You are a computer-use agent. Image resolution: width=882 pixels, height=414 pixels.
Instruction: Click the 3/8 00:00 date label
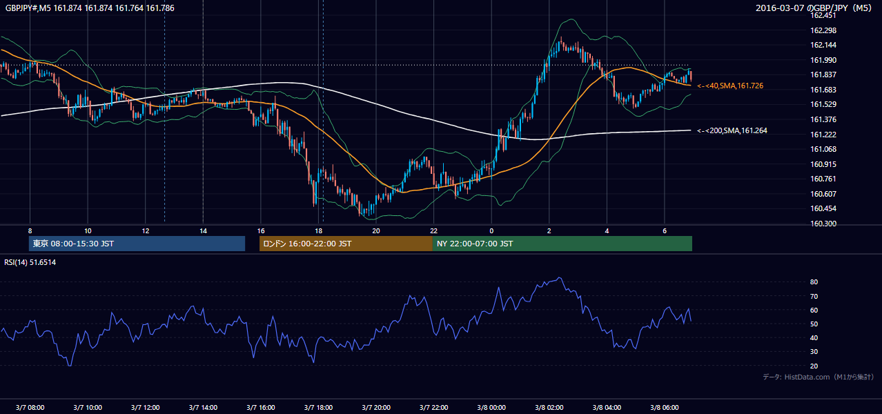491,407
